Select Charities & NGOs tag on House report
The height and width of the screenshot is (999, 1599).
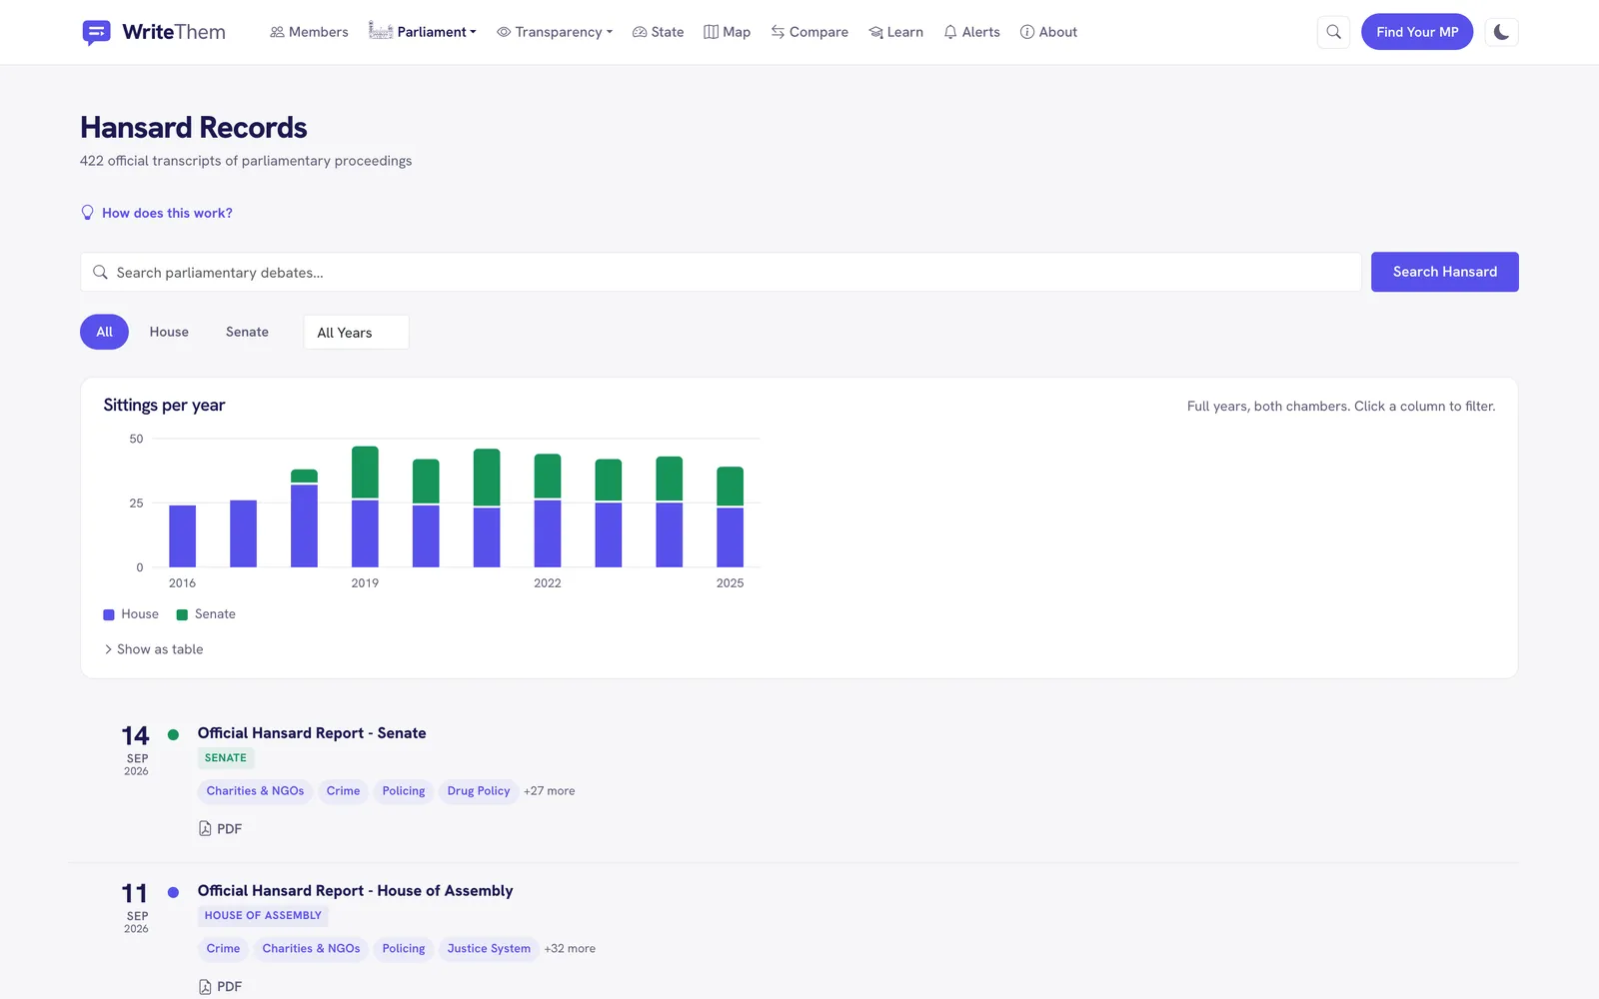(311, 949)
